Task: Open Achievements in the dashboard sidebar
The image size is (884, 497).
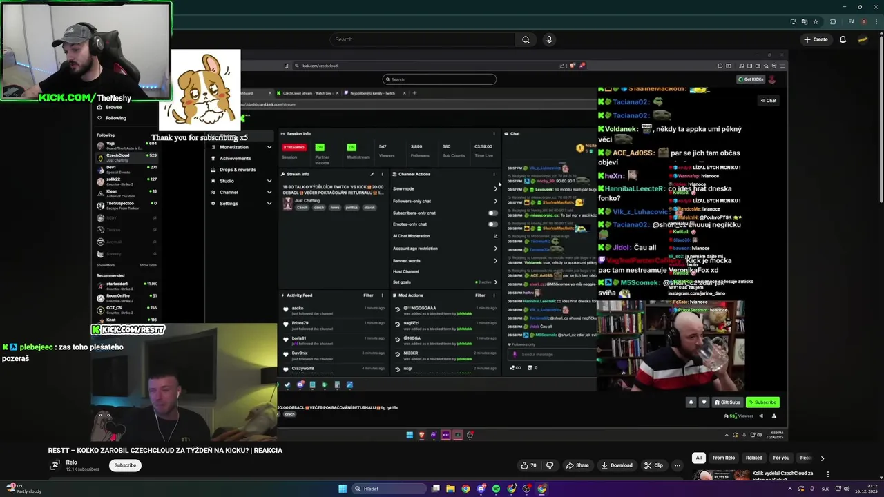Action: click(x=235, y=159)
